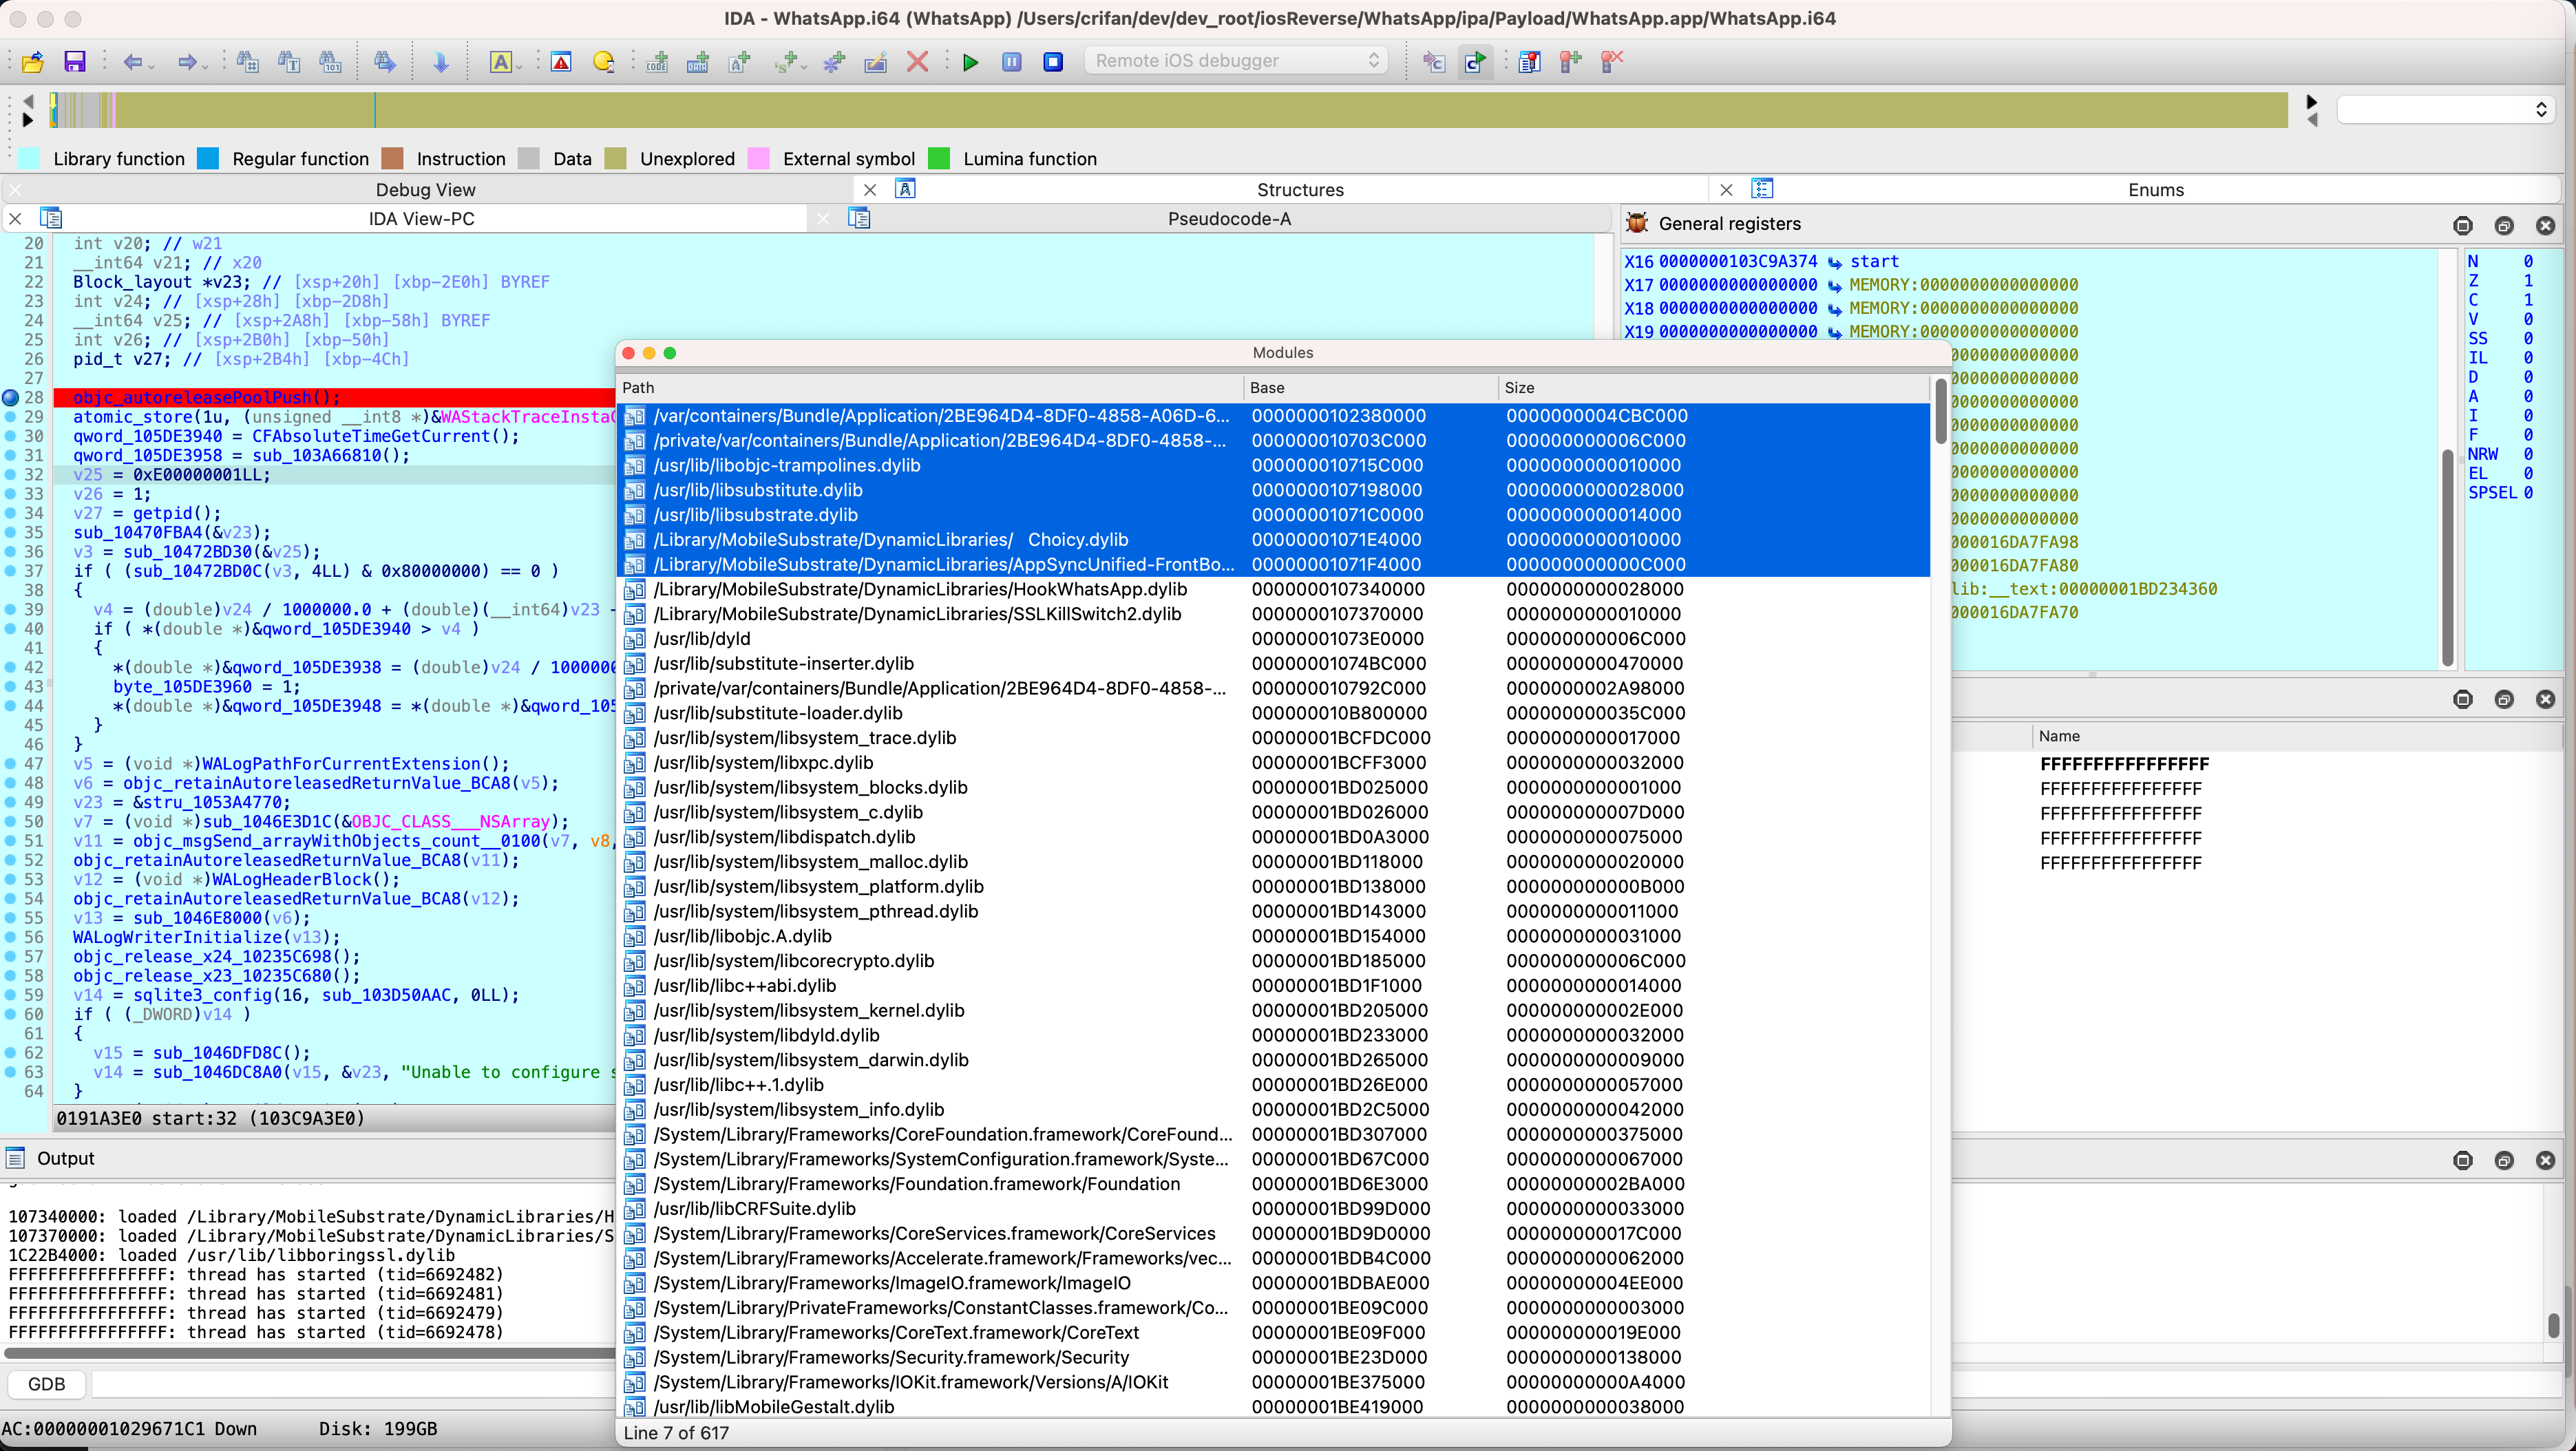Click the GDB command line input field
This screenshot has width=2576, height=1451.
[x=352, y=1385]
